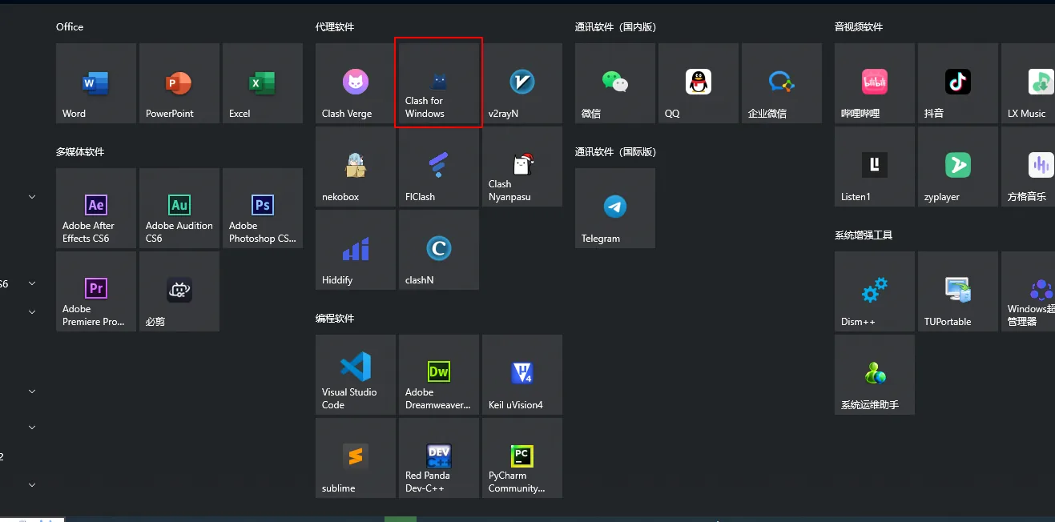Open the FlClash tile
The height and width of the screenshot is (522, 1055).
tap(439, 167)
